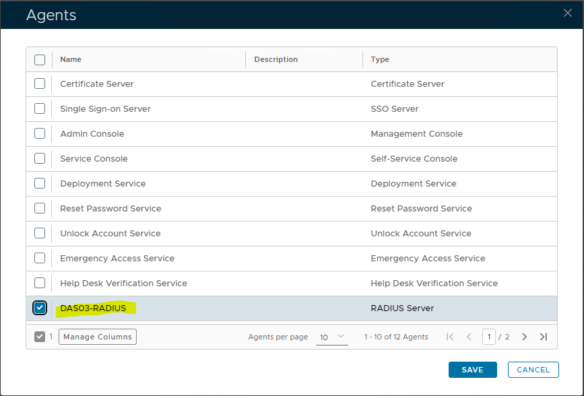The width and height of the screenshot is (584, 396).
Task: Toggle the select-all header checkbox
Action: (x=40, y=59)
